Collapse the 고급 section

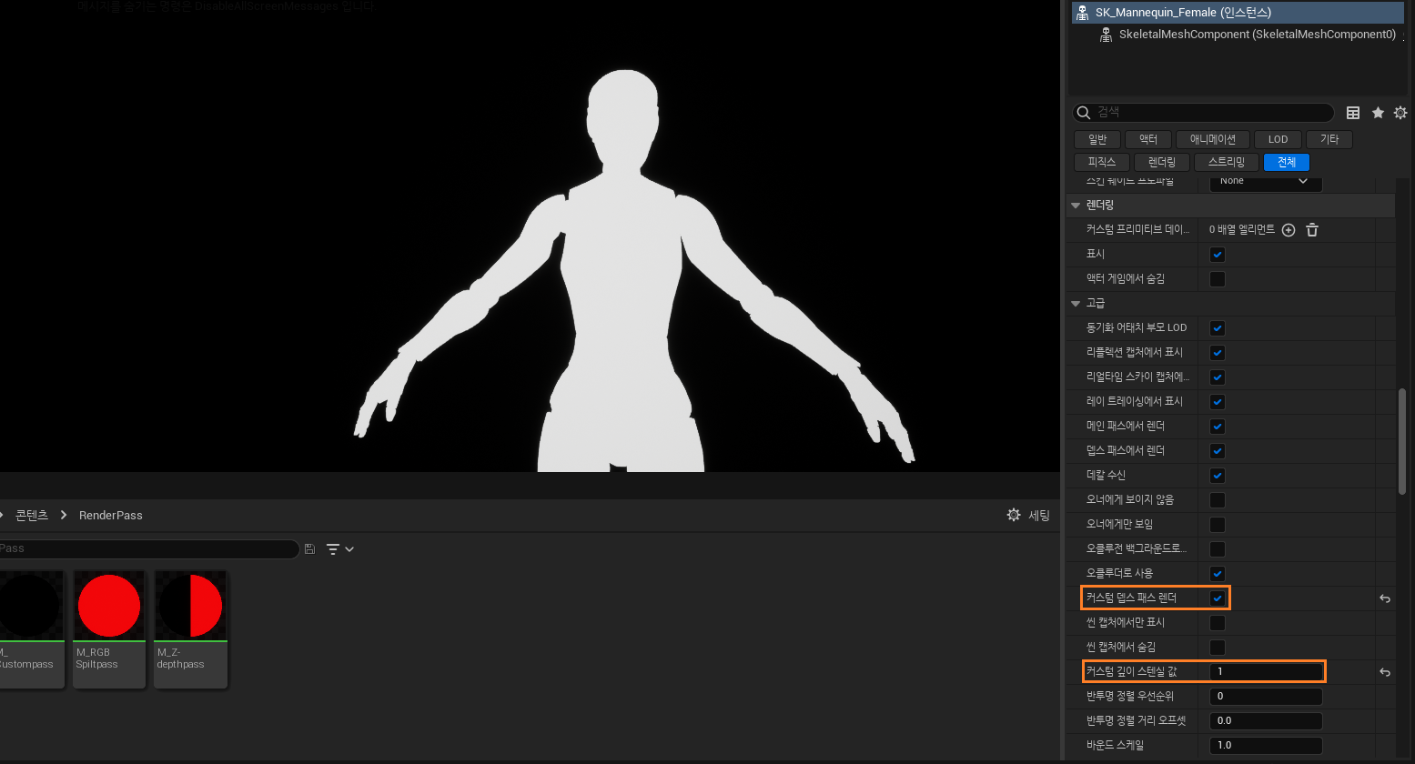[x=1076, y=303]
